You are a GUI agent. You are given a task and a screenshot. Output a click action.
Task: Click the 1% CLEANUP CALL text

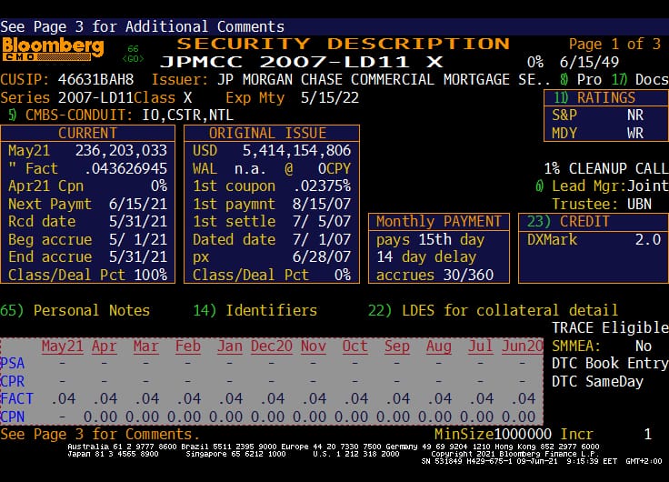[606, 168]
